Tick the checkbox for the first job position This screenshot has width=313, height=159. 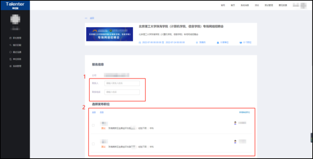click(93, 125)
